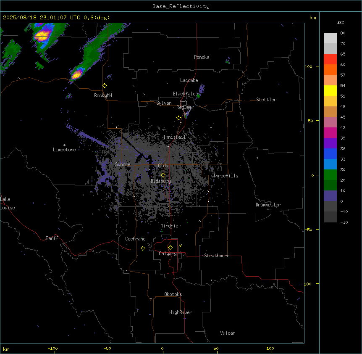Click the yellow diamond marker near Olds
Screen dimensions: 362x354
pyautogui.click(x=163, y=175)
